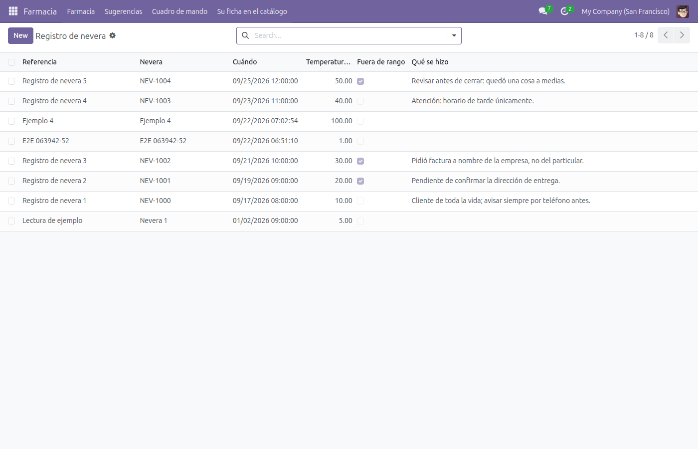Click the gear actions icon beside Registro de nevera
Image resolution: width=698 pixels, height=449 pixels.
click(x=113, y=35)
